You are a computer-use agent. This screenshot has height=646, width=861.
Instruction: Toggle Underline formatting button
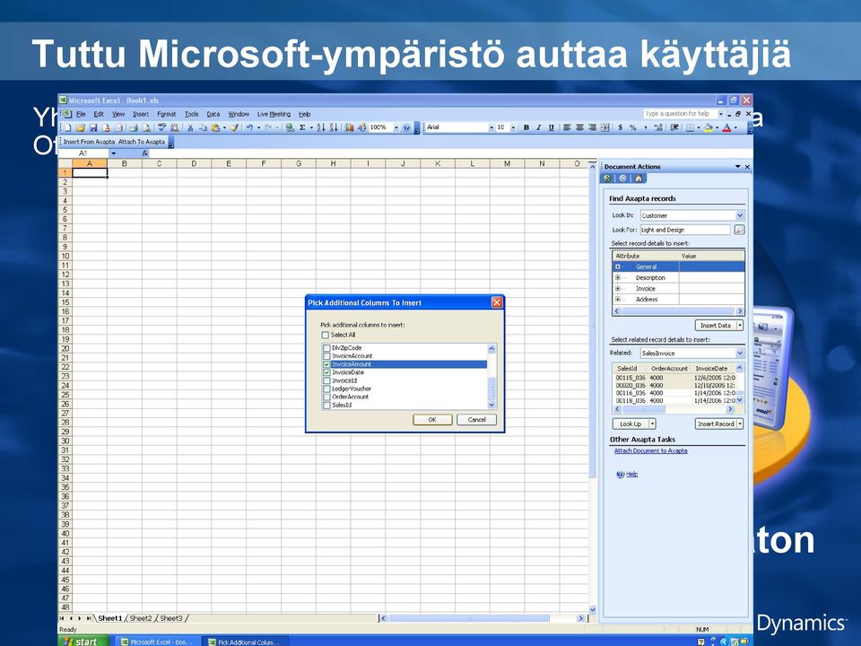point(552,127)
